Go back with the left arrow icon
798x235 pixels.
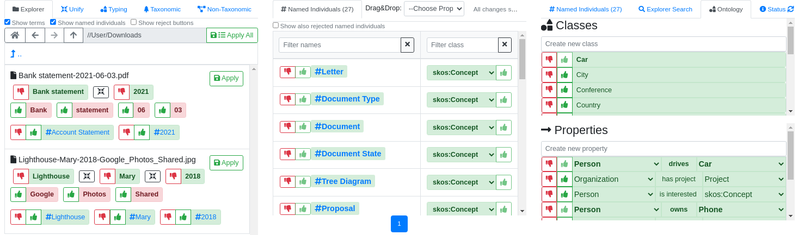[35, 35]
